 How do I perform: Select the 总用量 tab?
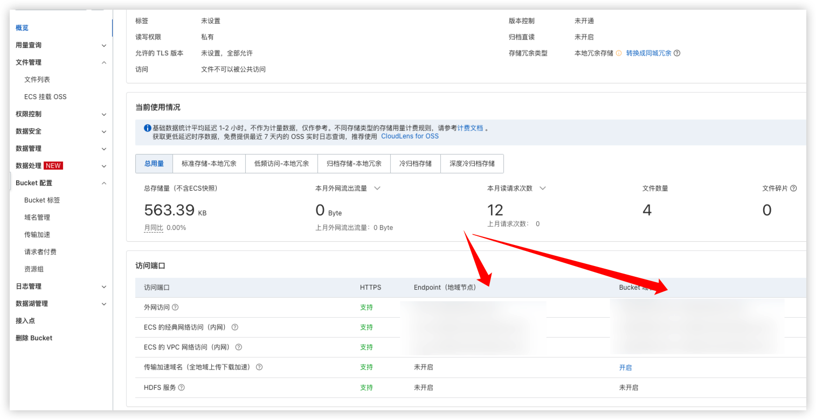pos(154,164)
